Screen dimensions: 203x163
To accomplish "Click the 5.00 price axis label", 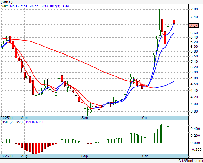I will 194,72.
